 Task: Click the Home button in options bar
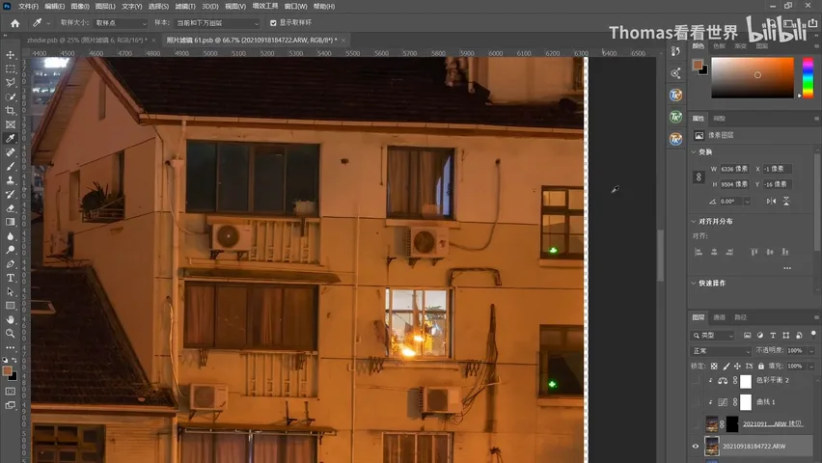tap(14, 23)
